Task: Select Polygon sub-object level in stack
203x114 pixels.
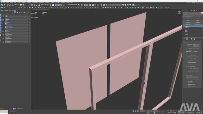Action: 187,33
